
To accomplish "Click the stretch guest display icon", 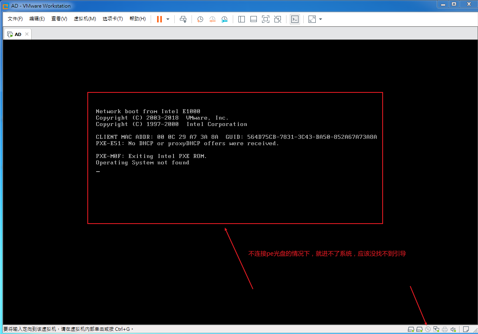I will 312,19.
